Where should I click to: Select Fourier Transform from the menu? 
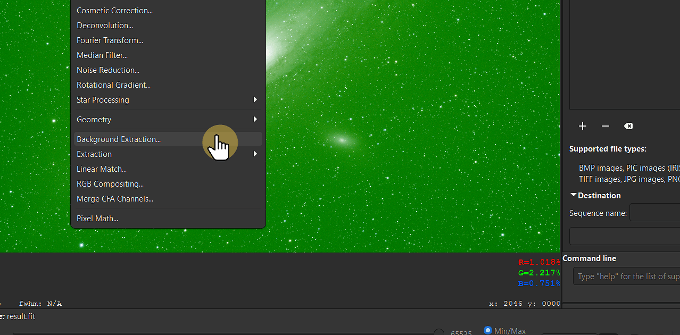110,40
